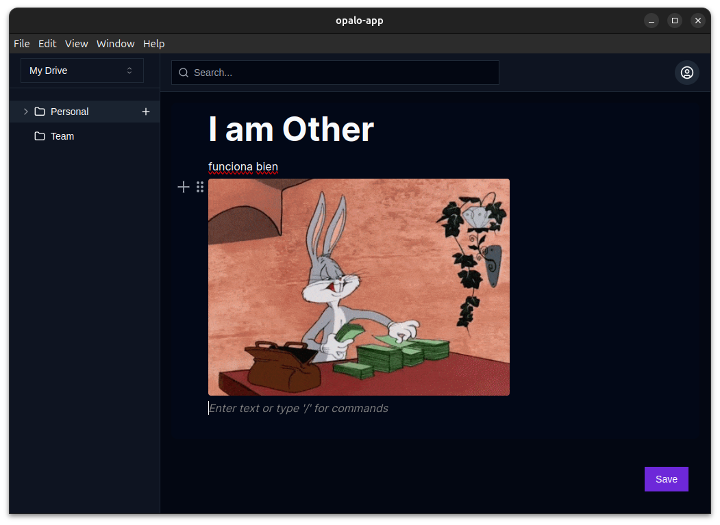This screenshot has width=720, height=525.
Task: Click the block drag handle dots
Action: [200, 187]
